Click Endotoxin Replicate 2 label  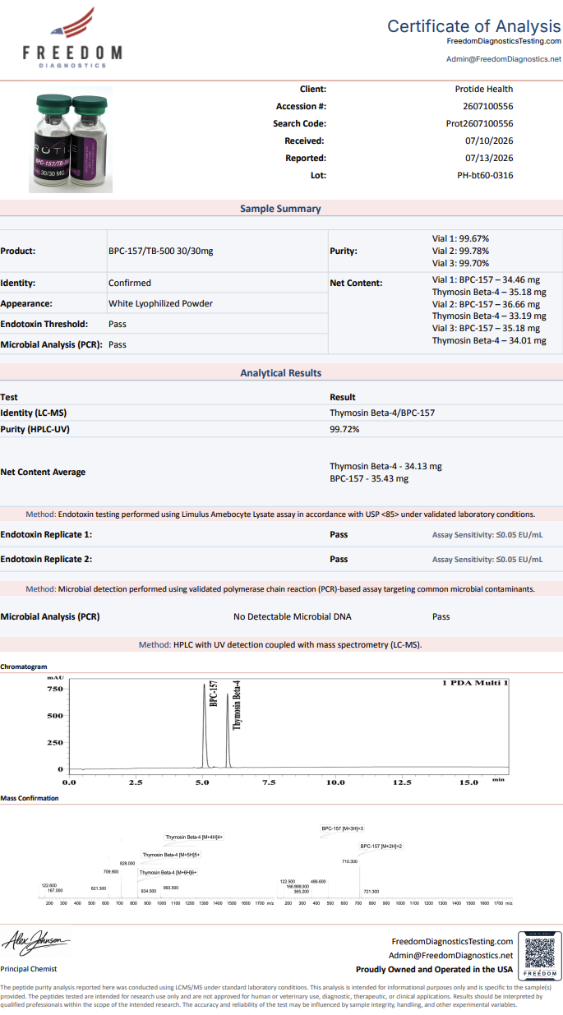point(46,559)
